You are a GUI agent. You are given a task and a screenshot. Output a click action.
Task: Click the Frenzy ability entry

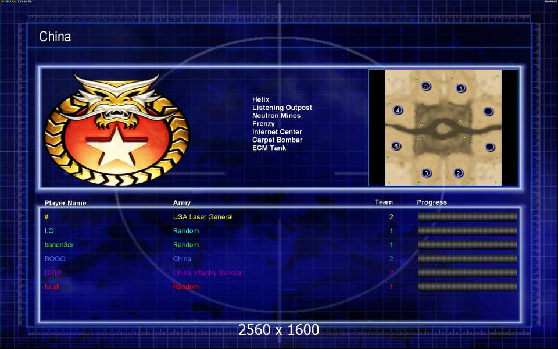pos(263,124)
